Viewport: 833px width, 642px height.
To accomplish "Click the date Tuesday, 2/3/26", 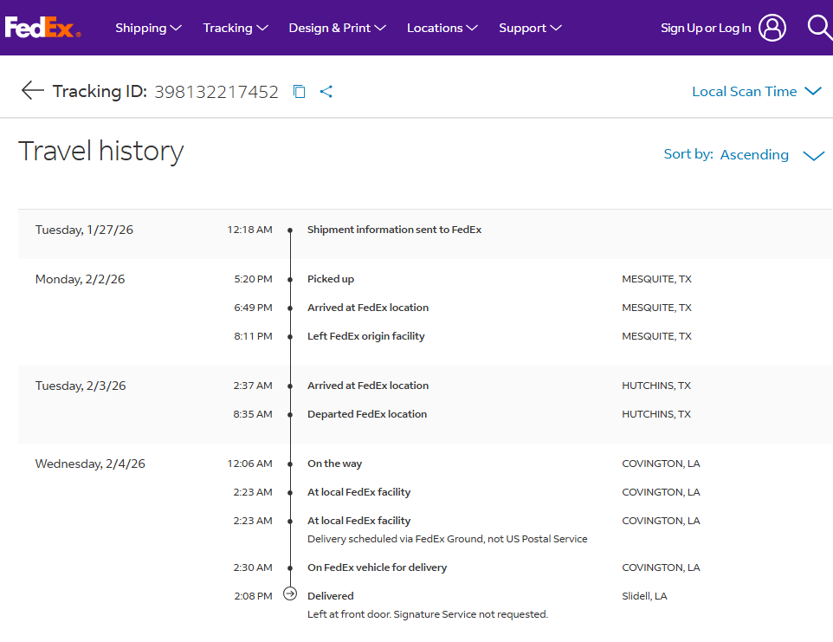I will point(81,386).
